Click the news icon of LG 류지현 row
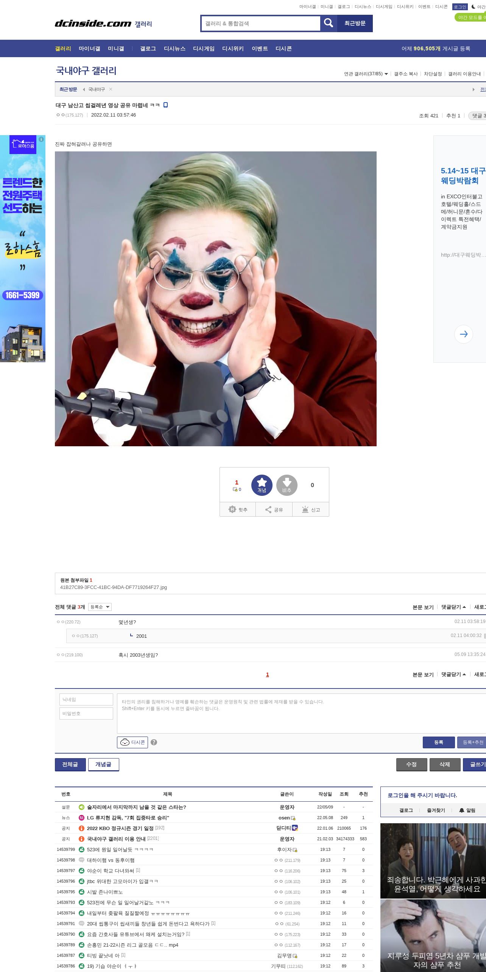The height and width of the screenshot is (972, 486). [81, 818]
